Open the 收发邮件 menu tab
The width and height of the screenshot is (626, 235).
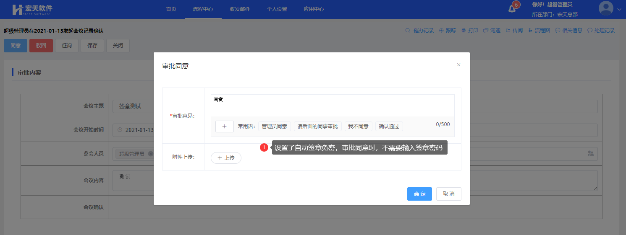240,9
